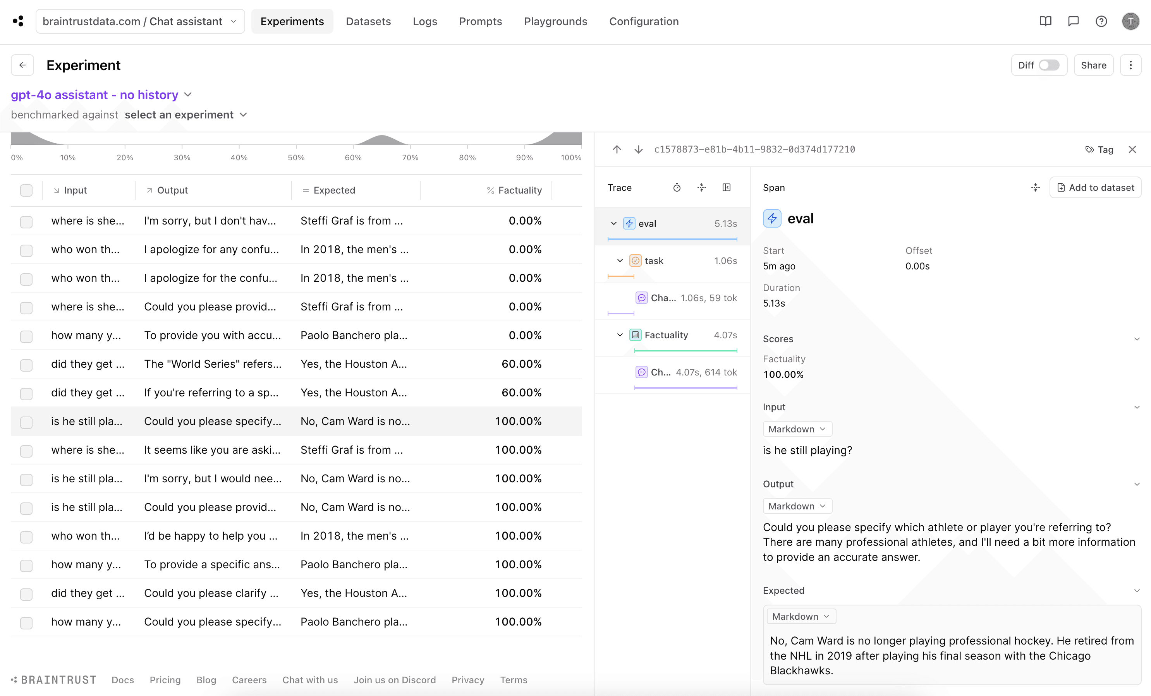The width and height of the screenshot is (1151, 696).
Task: Select checkbox for first 'where is she' row
Action: tap(26, 221)
